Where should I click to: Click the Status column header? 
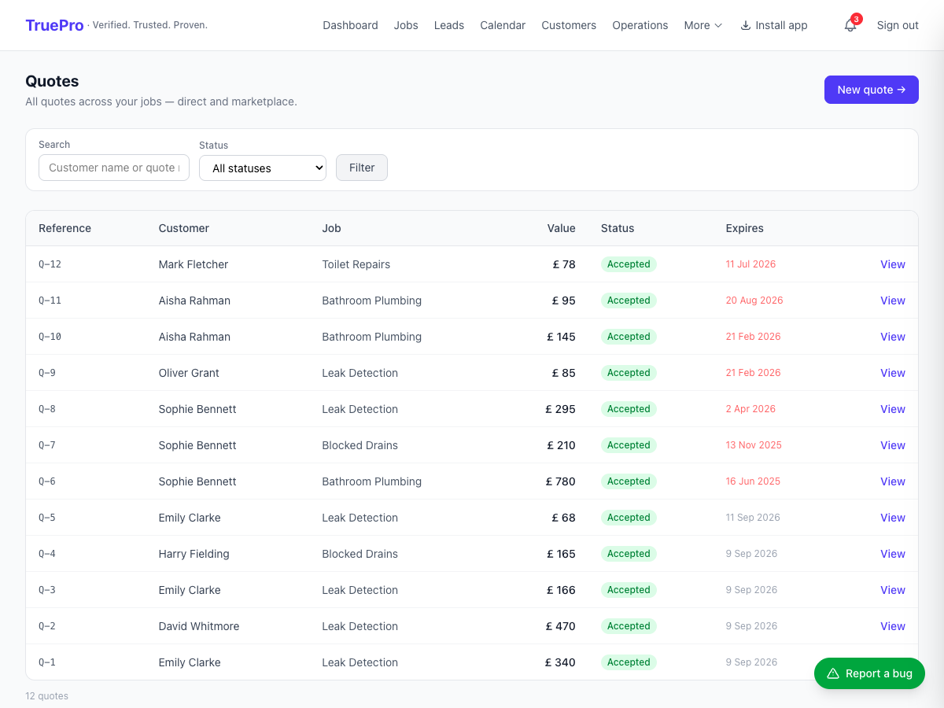(x=618, y=228)
